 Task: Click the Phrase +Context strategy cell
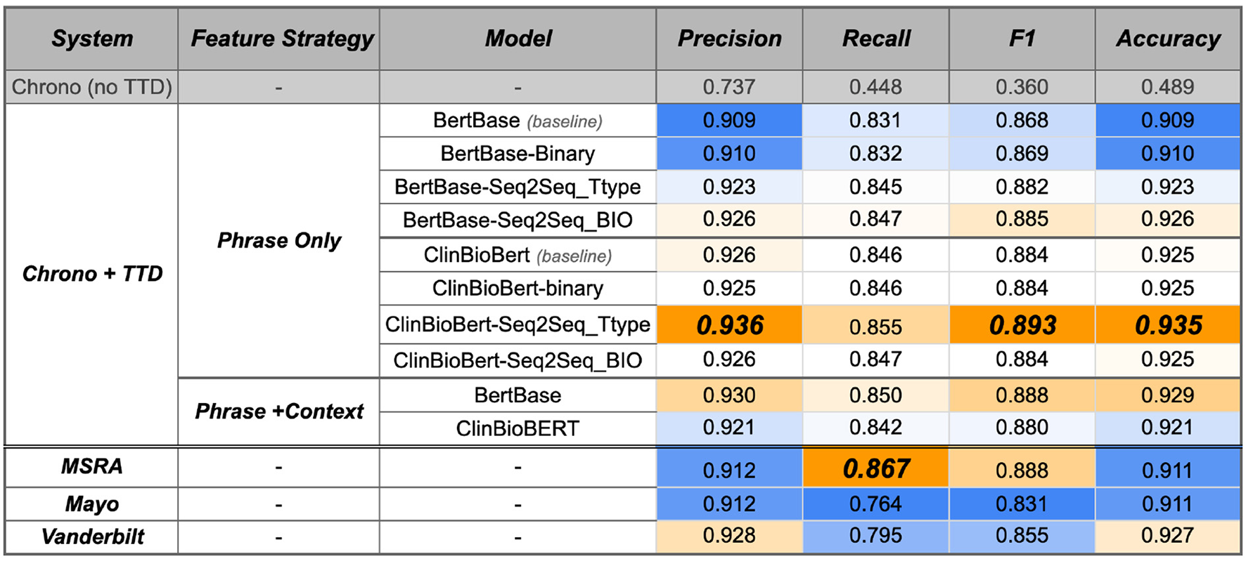[x=279, y=411]
